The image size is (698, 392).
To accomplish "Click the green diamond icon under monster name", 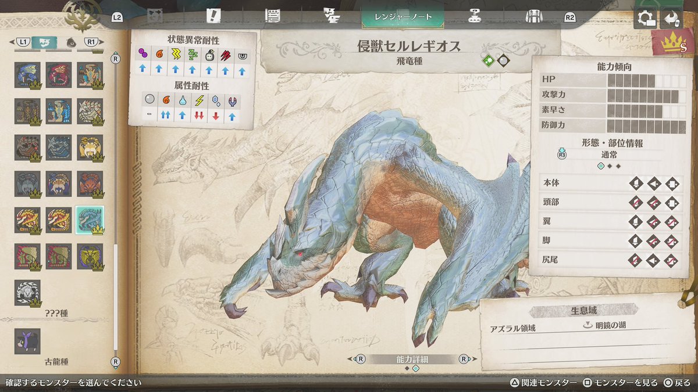I will (488, 60).
